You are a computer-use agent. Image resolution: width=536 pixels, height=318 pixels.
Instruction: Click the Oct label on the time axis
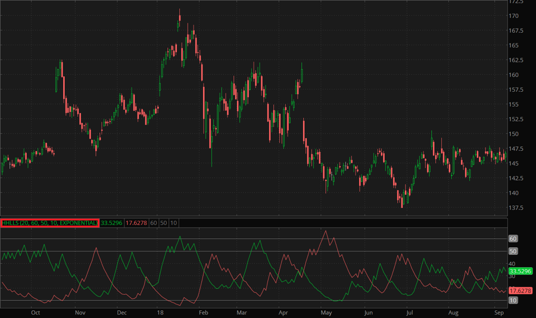pyautogui.click(x=35, y=312)
